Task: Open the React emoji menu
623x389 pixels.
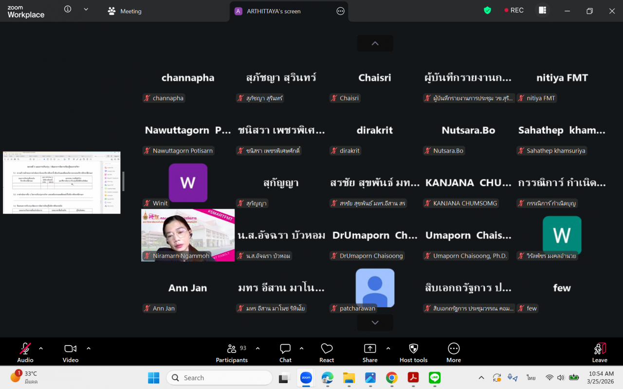Action: click(x=327, y=352)
